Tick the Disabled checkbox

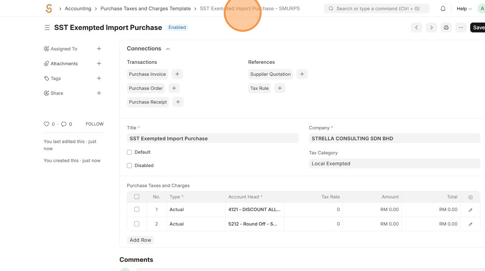pyautogui.click(x=129, y=166)
